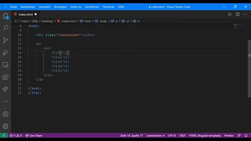Open Live Share icon in activity bar
The height and width of the screenshot is (141, 251).
point(5,89)
